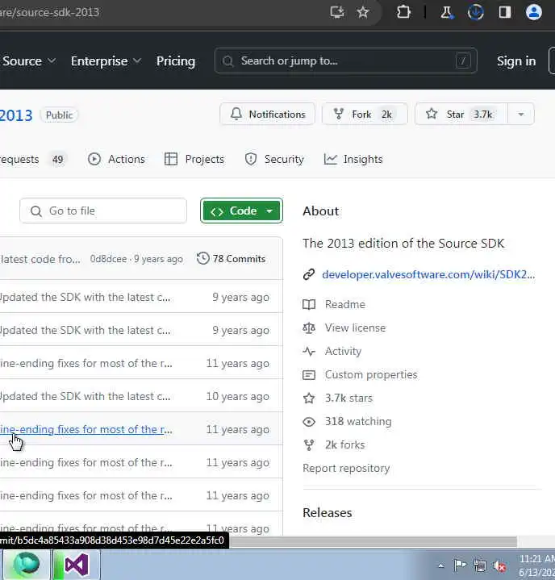Viewport: 555px width, 580px height.
Task: Toggle the browser side panel icon
Action: click(x=505, y=12)
